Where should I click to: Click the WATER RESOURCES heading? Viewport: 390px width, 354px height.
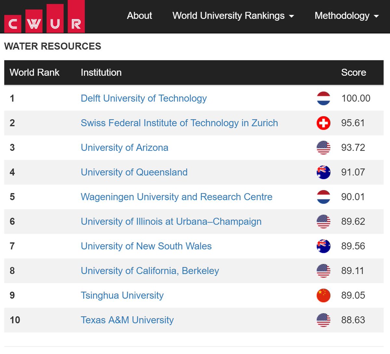coord(53,46)
